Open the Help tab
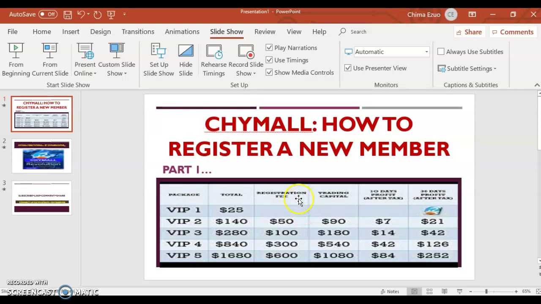This screenshot has width=541, height=304. click(319, 32)
